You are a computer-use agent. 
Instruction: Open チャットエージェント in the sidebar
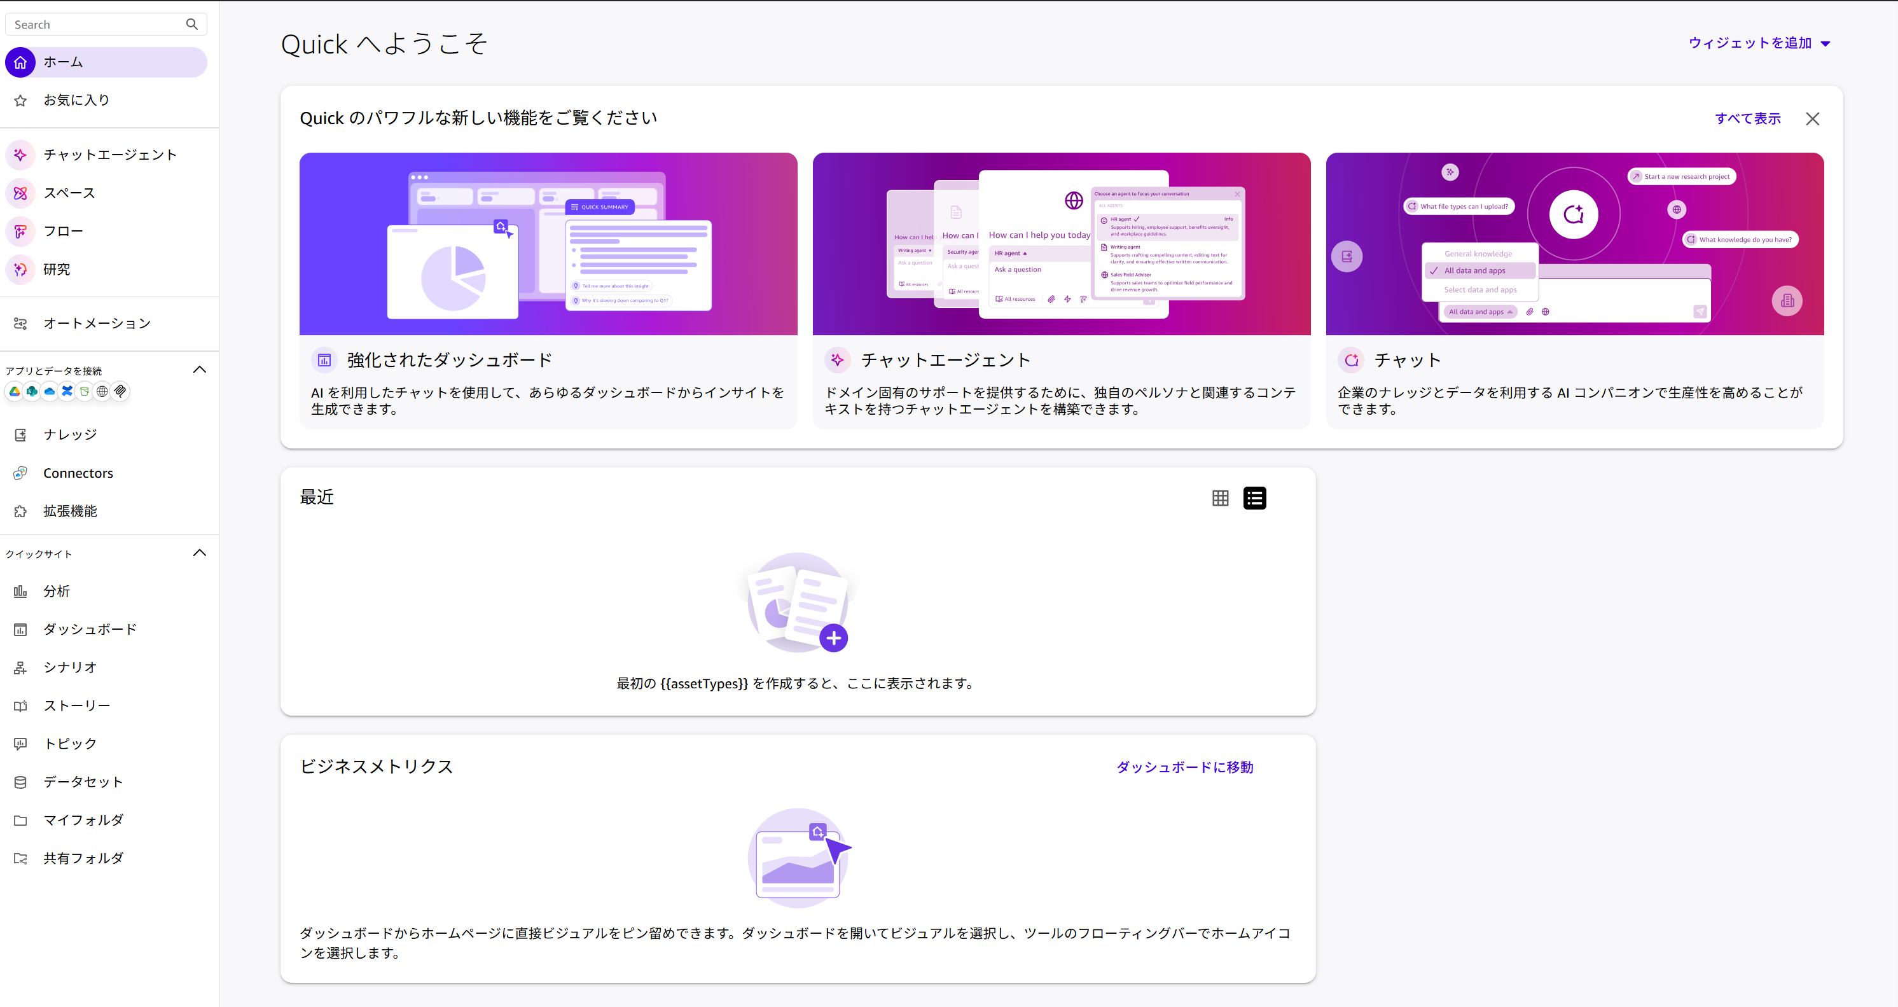point(106,155)
